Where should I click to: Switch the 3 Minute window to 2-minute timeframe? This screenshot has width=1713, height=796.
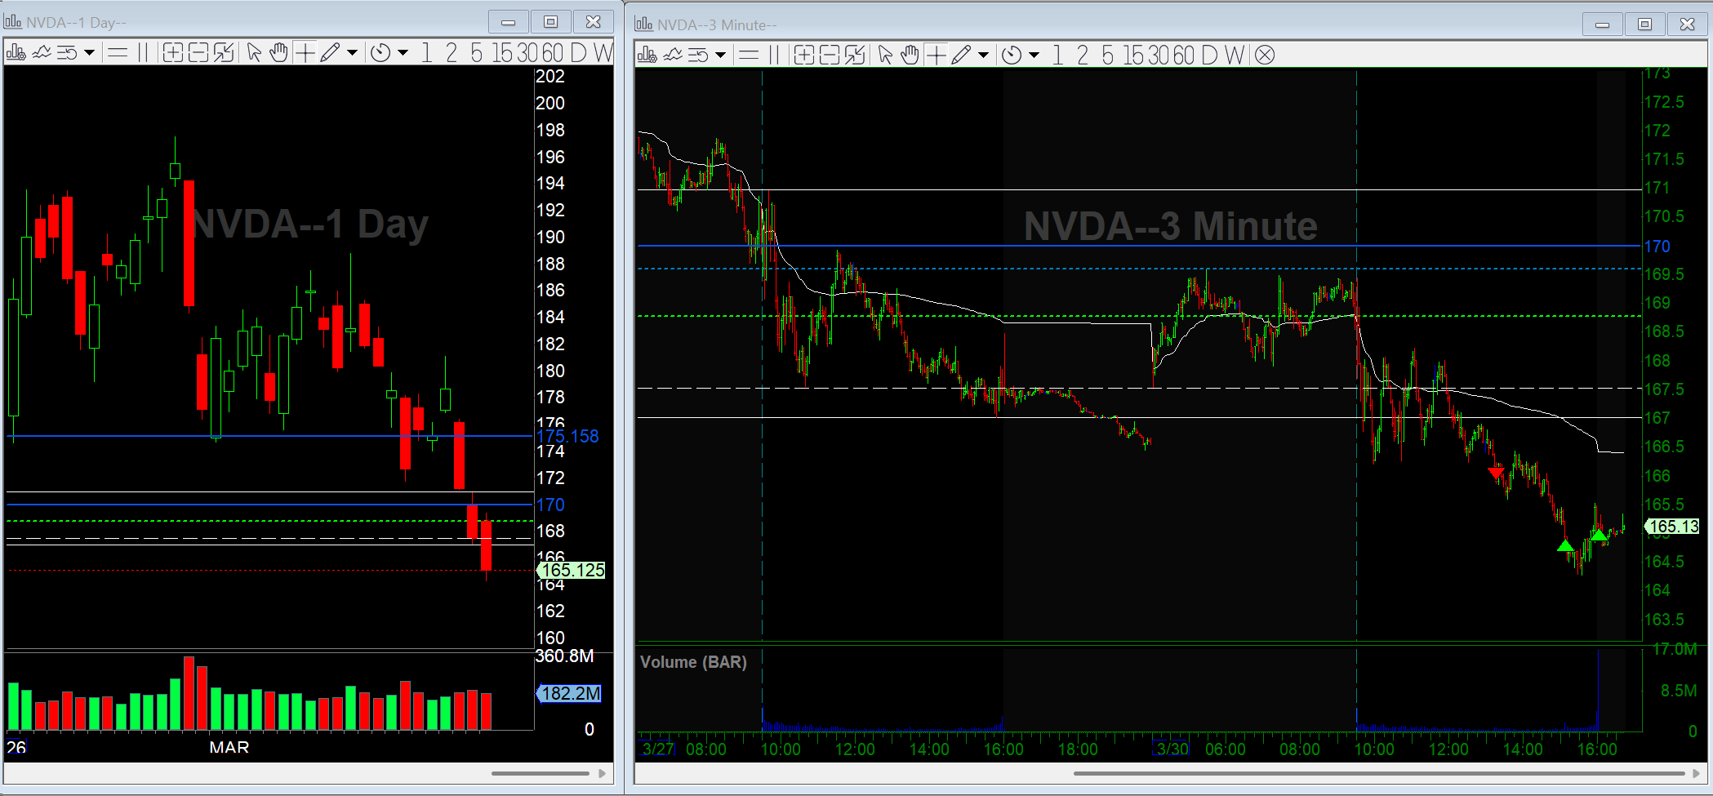click(x=1083, y=55)
